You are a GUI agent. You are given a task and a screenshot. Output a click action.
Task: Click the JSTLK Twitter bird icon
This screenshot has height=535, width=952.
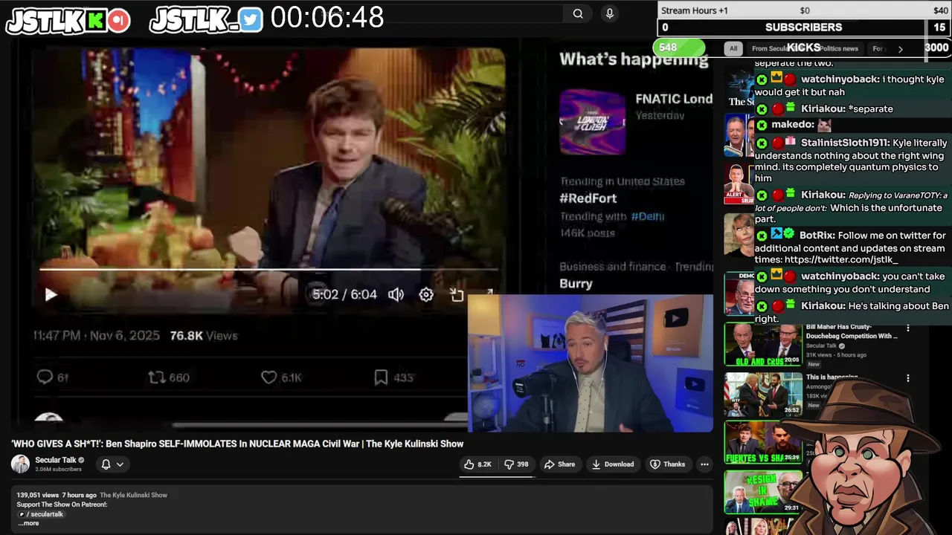251,20
